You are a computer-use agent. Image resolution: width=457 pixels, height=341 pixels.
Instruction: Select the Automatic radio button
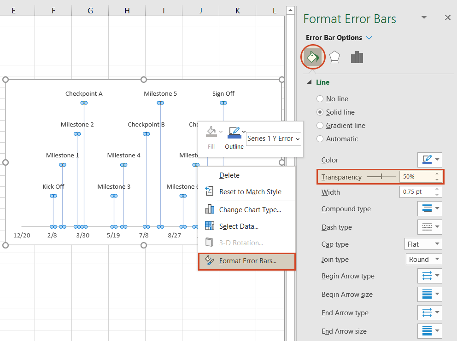pos(320,139)
